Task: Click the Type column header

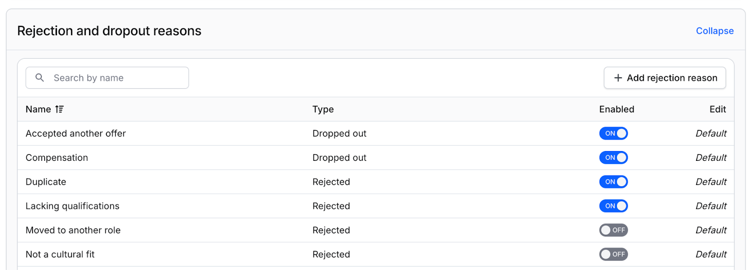Action: point(323,109)
